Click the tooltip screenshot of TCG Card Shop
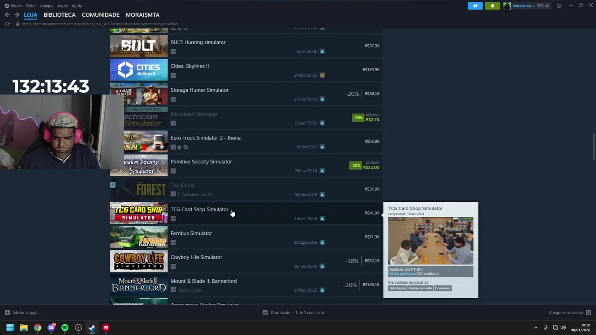The width and height of the screenshot is (596, 335). coord(431,241)
